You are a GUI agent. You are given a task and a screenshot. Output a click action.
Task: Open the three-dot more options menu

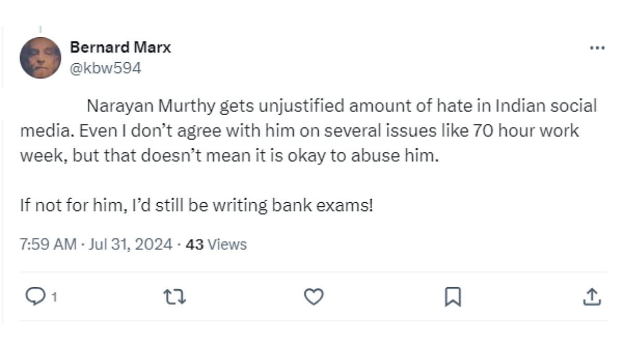(x=598, y=48)
